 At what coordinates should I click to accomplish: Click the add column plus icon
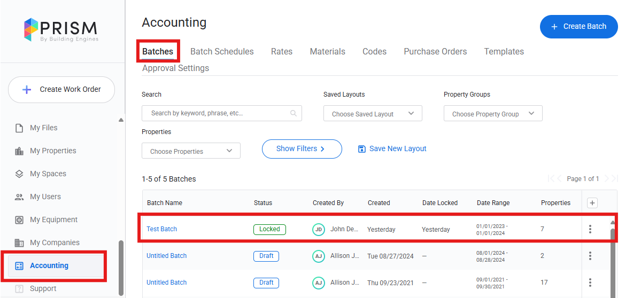(592, 203)
